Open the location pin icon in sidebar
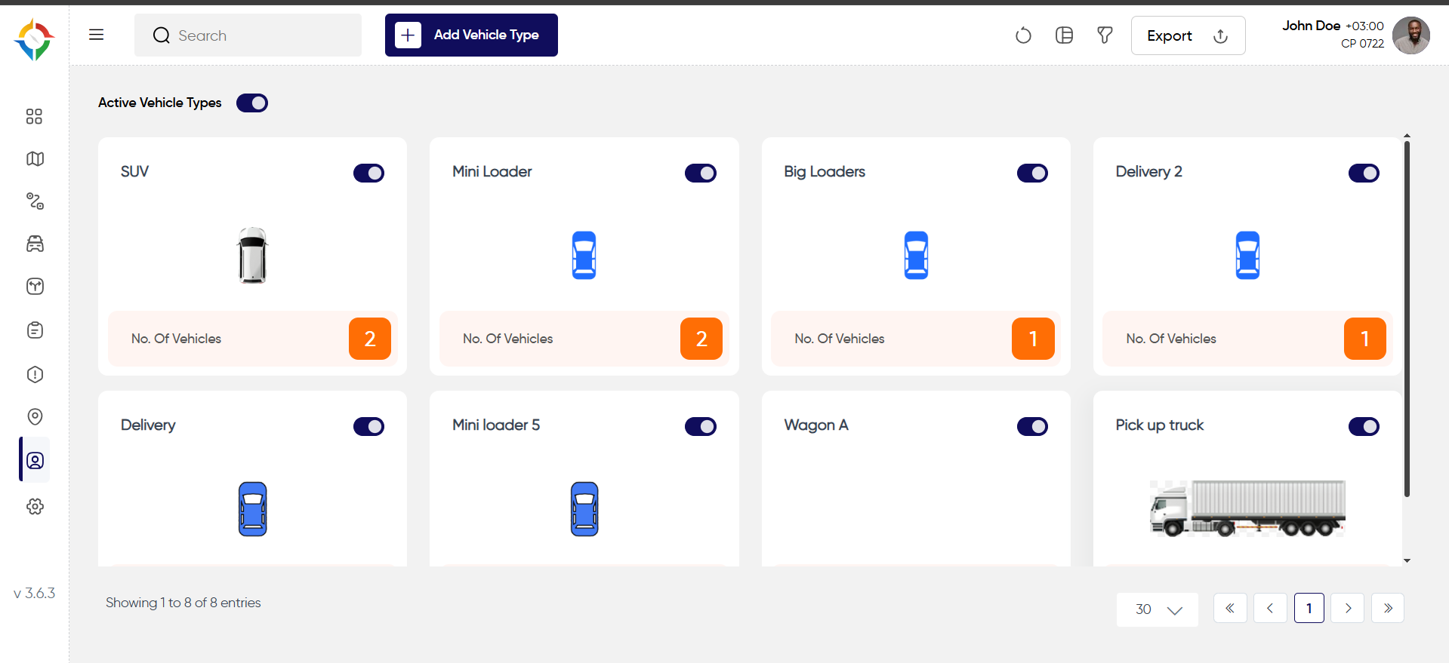This screenshot has width=1449, height=663. tap(35, 416)
